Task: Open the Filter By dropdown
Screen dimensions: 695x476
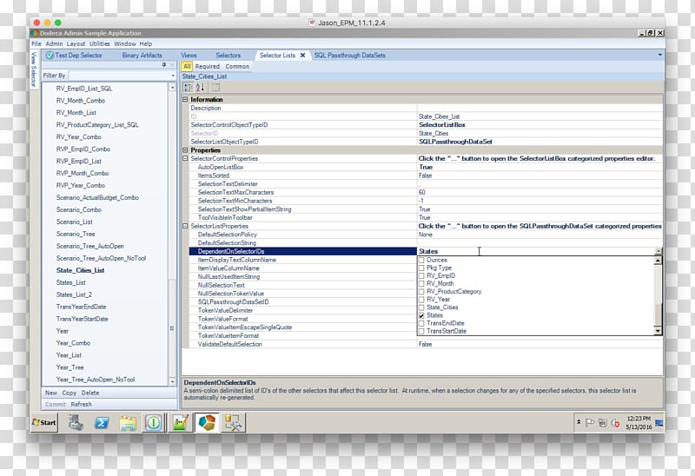Action: pyautogui.click(x=173, y=76)
